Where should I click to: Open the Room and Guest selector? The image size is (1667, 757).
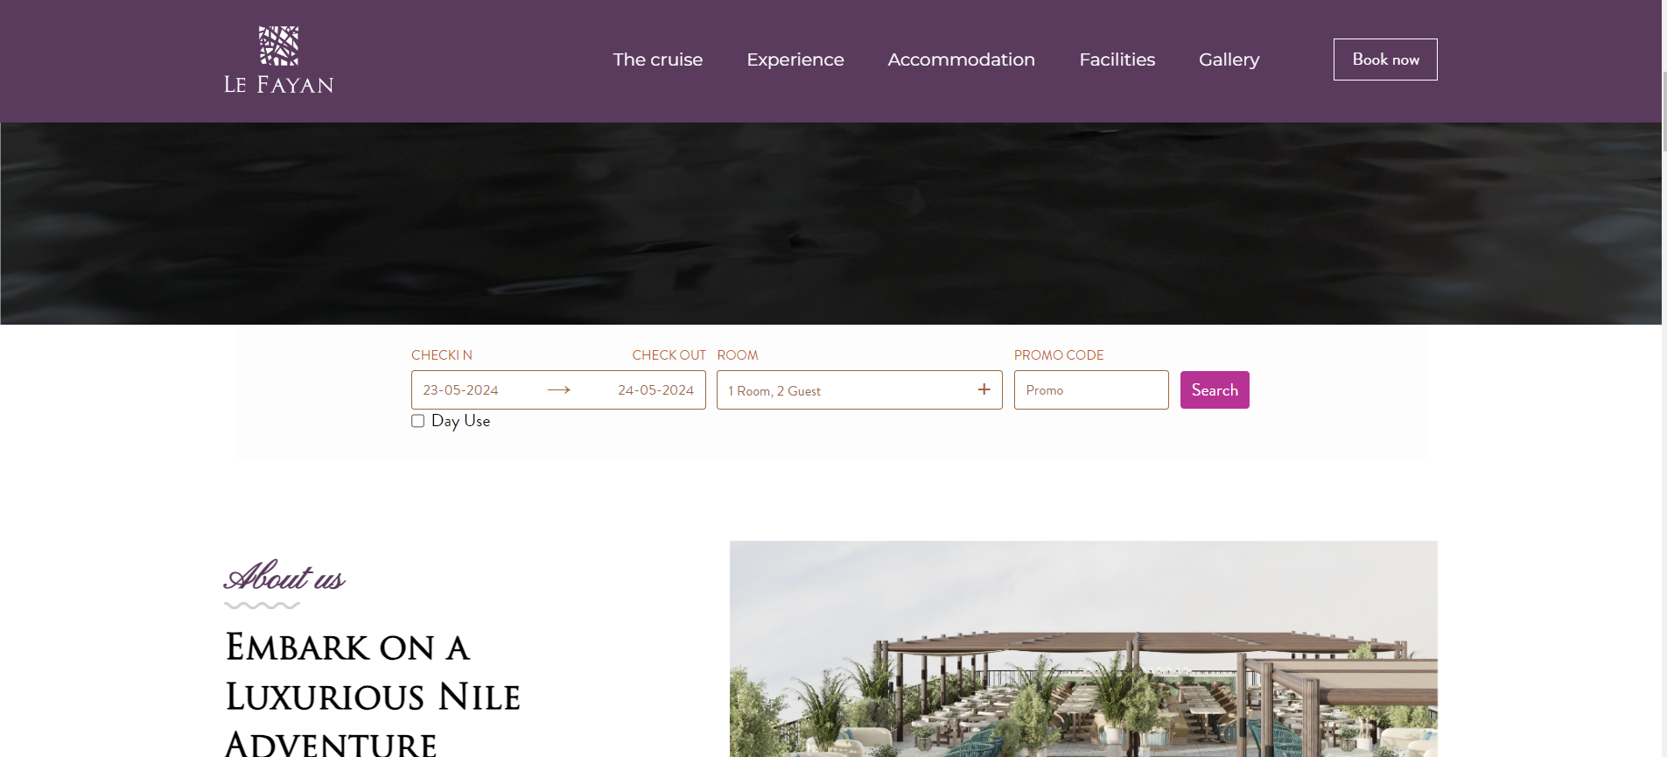point(859,390)
